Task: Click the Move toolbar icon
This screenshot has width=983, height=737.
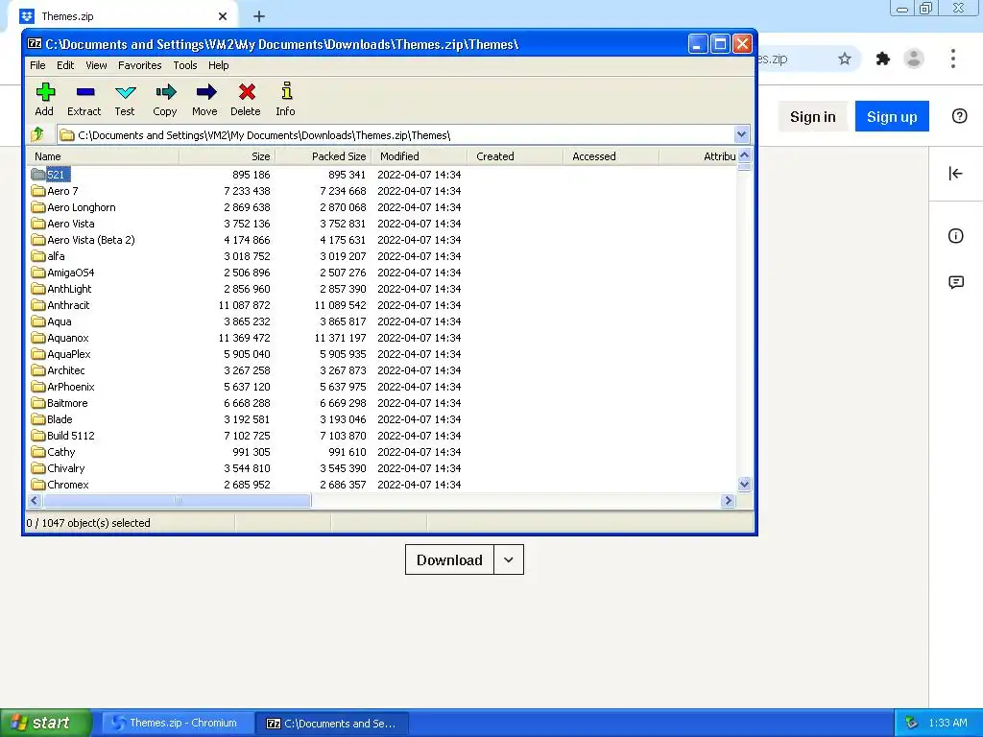Action: [x=205, y=92]
